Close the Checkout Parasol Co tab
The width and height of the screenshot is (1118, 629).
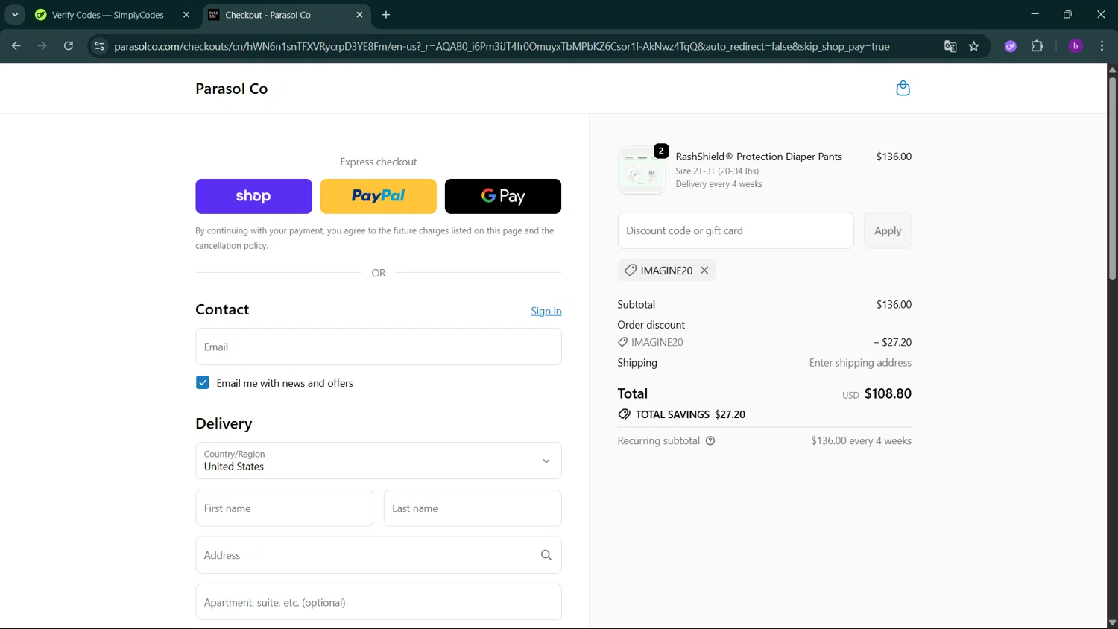coord(359,15)
